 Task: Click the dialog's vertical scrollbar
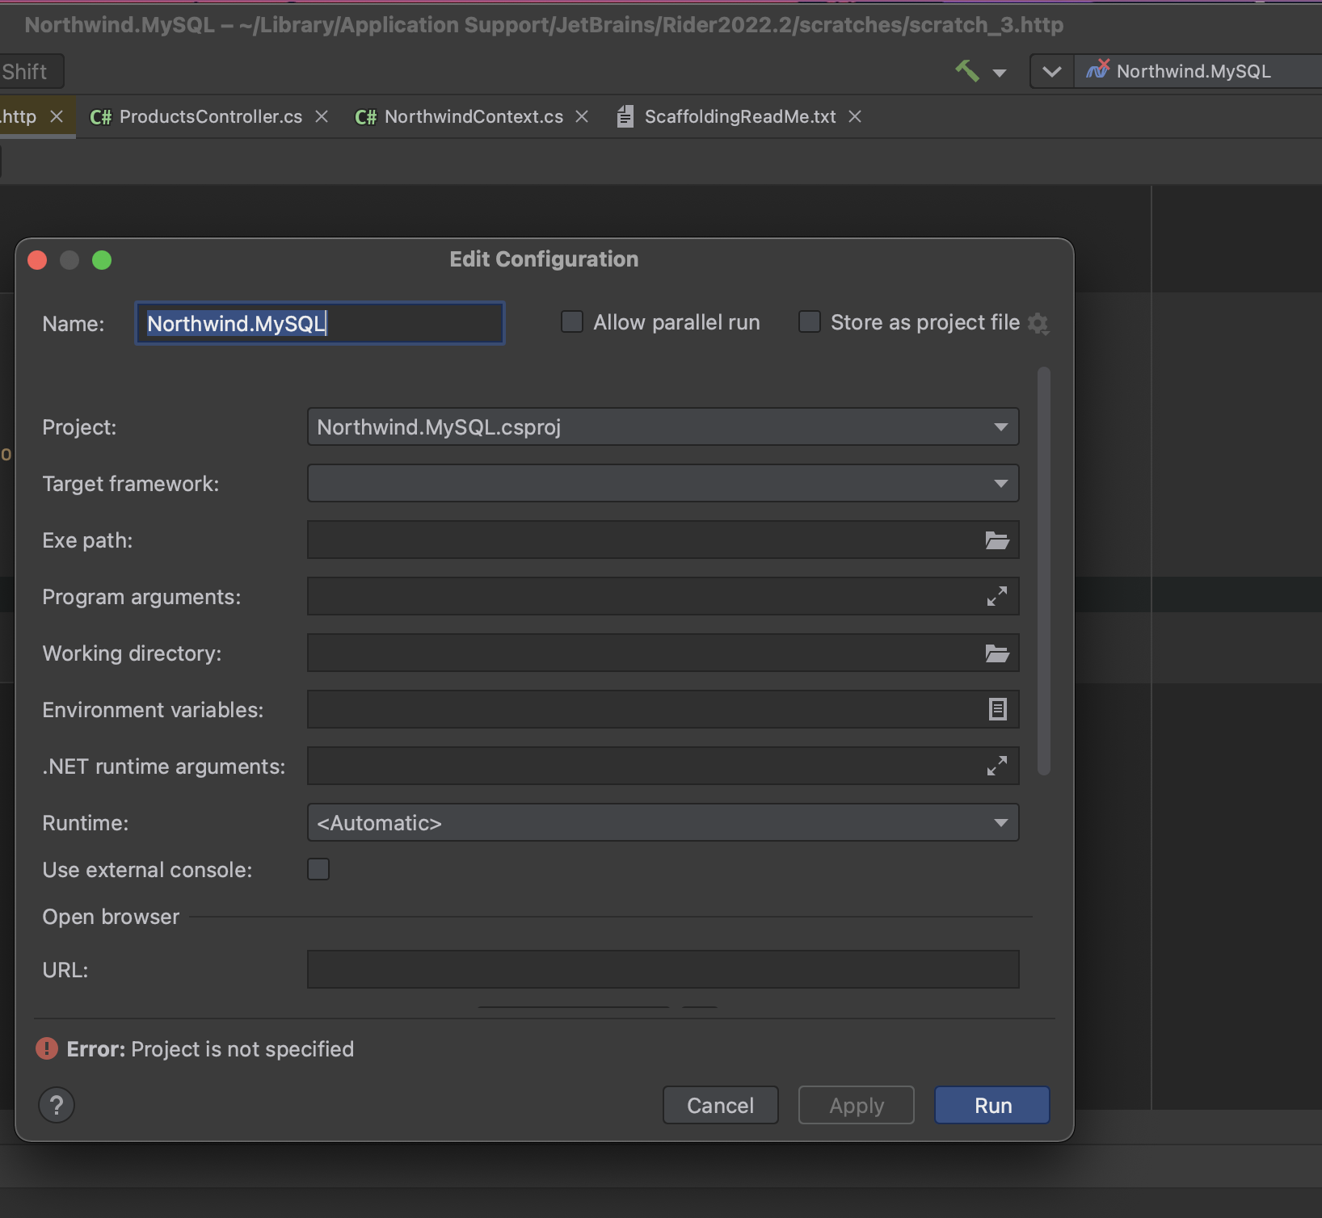click(1043, 570)
